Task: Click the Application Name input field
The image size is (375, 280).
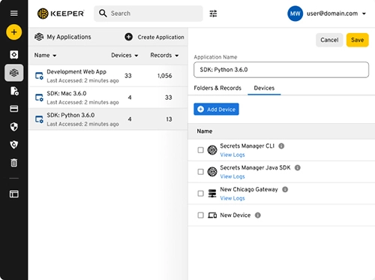Action: [281, 70]
